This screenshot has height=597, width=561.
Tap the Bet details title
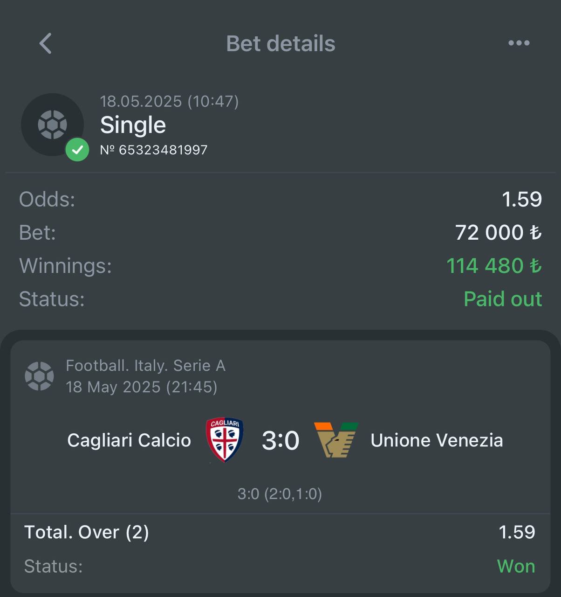tap(280, 43)
